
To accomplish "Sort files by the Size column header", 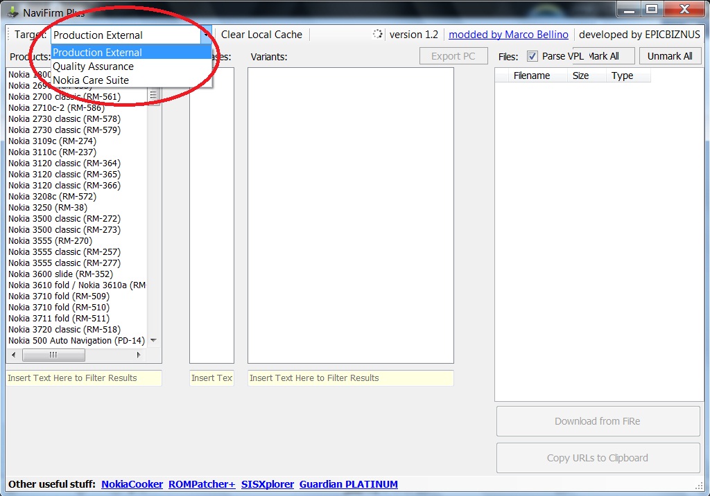I will point(587,76).
